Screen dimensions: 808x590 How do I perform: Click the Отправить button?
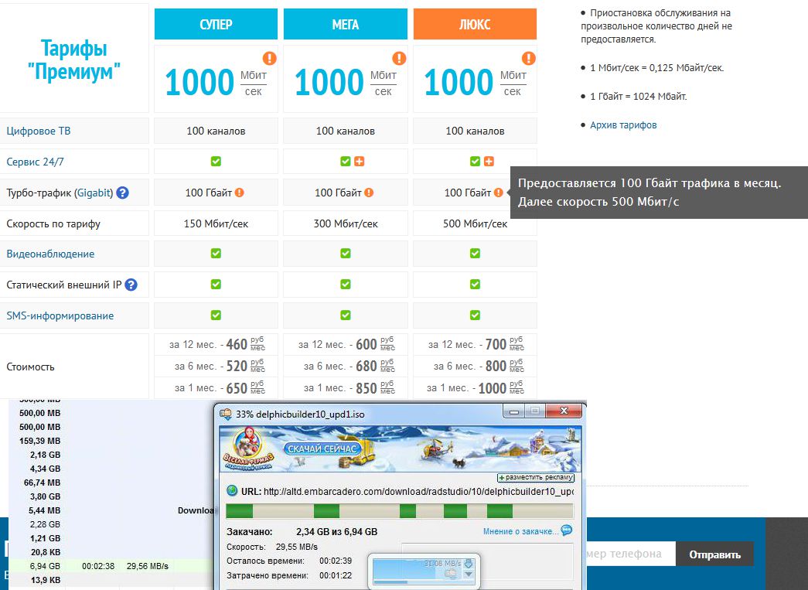click(x=714, y=554)
